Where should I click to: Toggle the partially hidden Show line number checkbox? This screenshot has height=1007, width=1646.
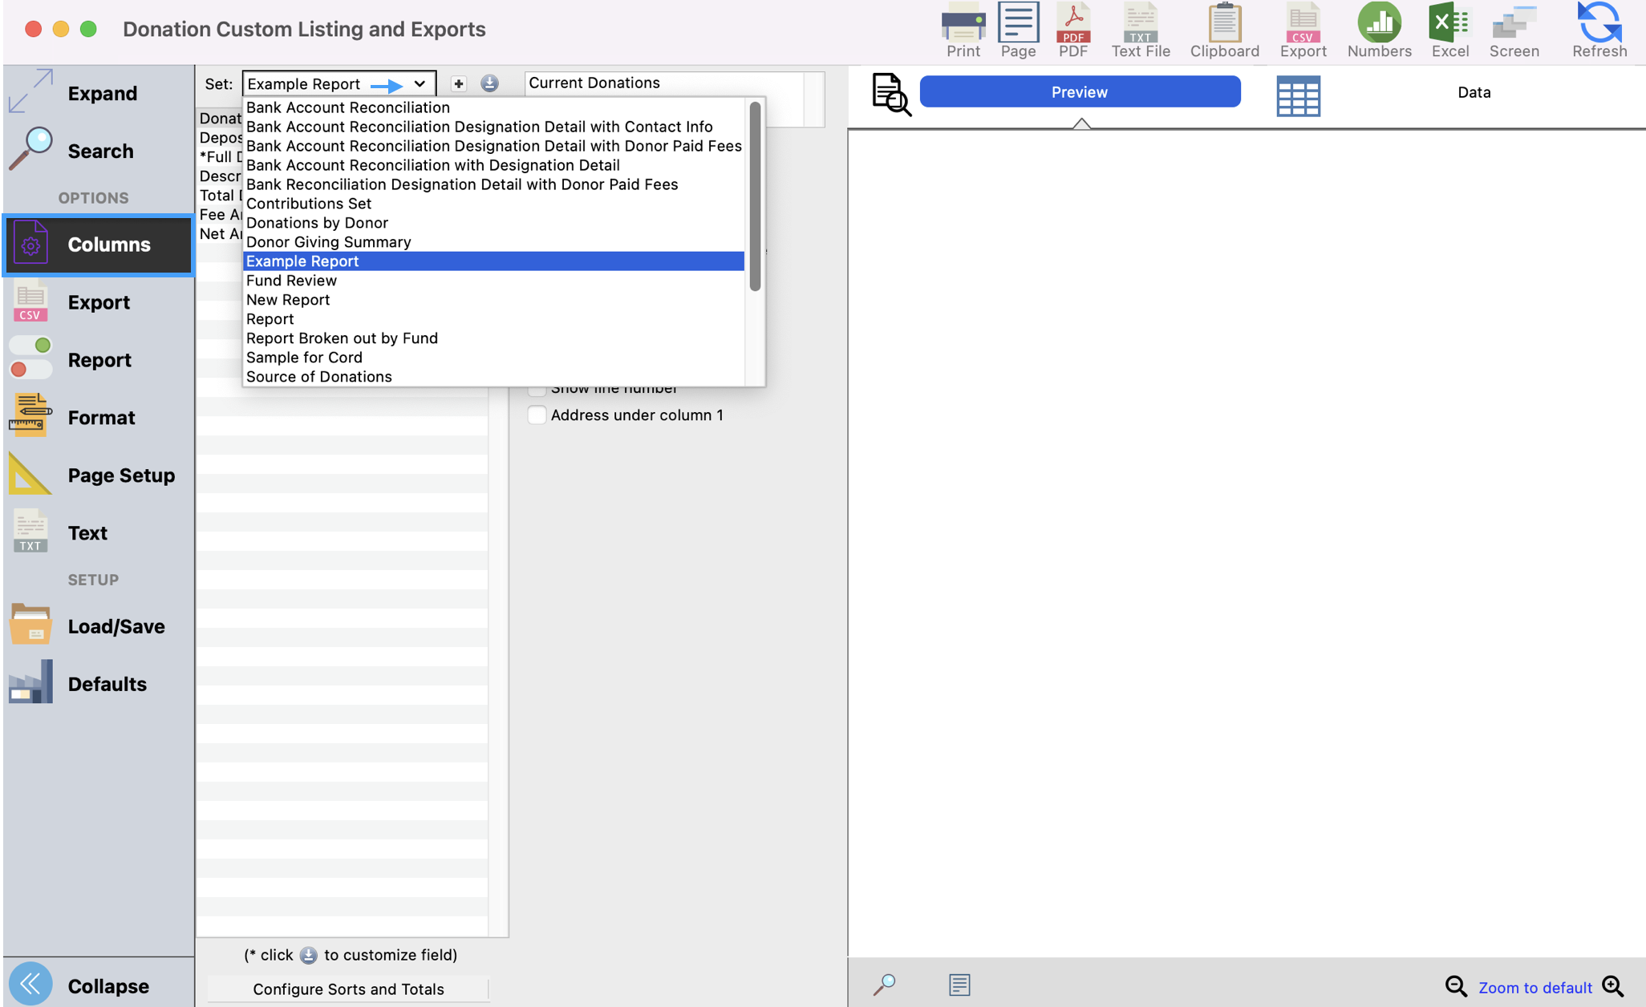(x=537, y=390)
